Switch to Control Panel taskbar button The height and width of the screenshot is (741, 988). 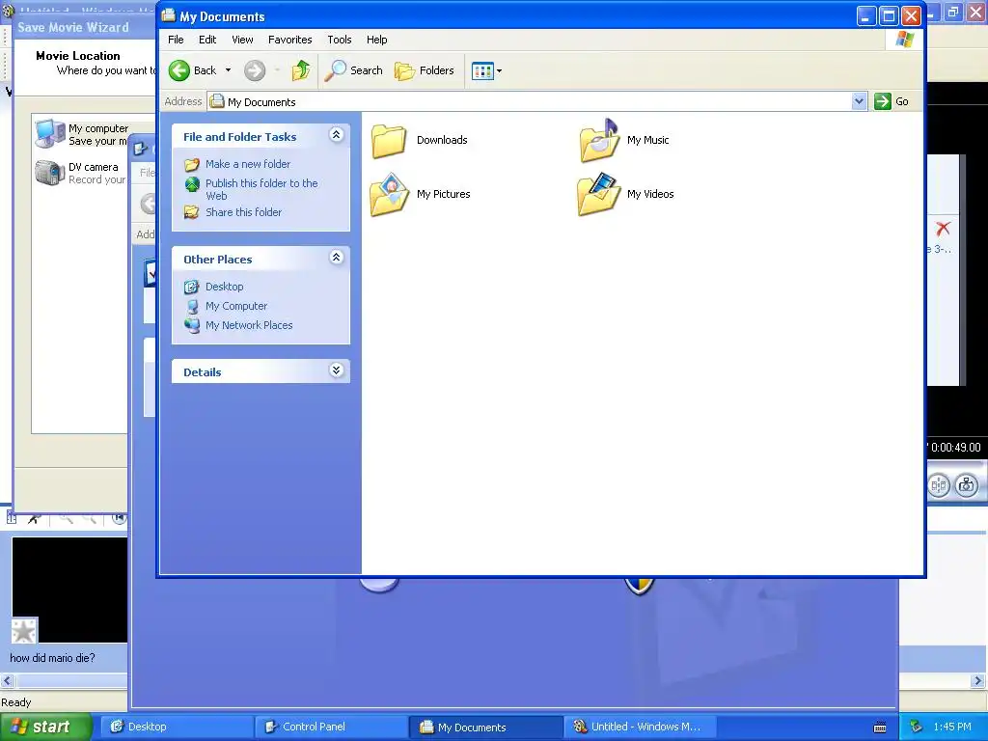tap(332, 727)
